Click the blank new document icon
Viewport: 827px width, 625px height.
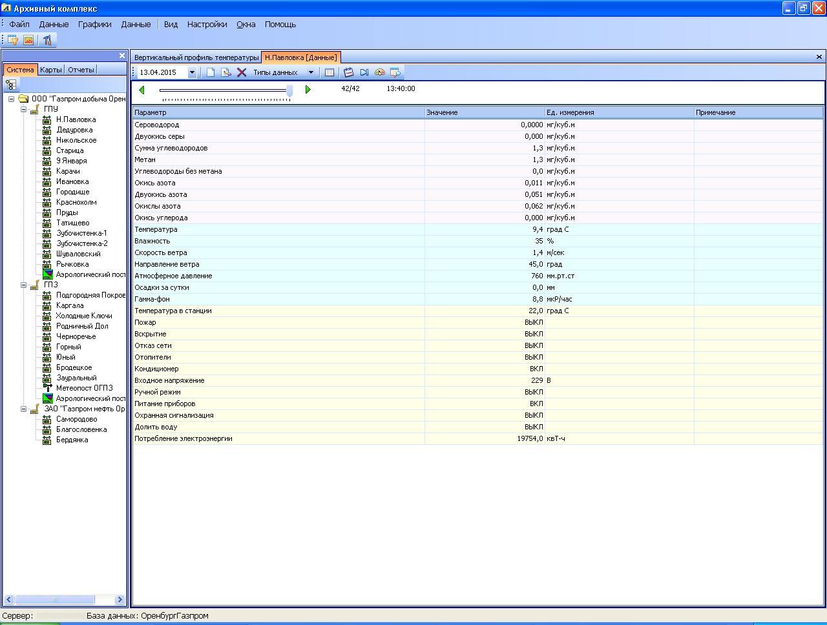pos(211,72)
